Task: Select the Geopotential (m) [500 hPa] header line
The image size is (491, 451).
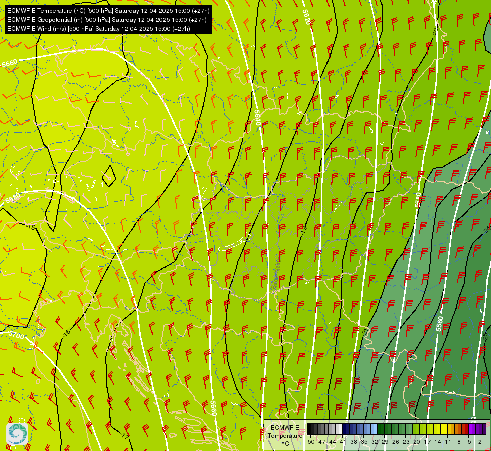Action: pyautogui.click(x=106, y=20)
